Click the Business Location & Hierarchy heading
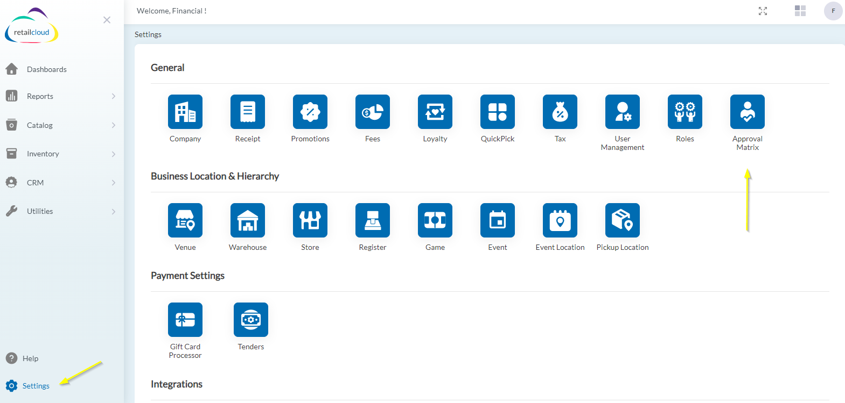The height and width of the screenshot is (403, 845). [215, 176]
